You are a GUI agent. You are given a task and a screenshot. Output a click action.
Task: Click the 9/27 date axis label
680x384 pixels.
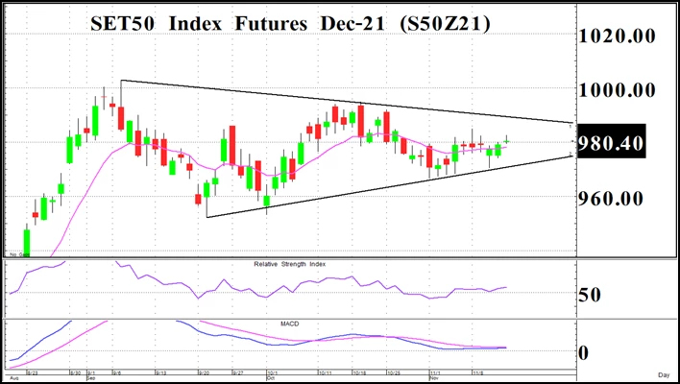(237, 372)
